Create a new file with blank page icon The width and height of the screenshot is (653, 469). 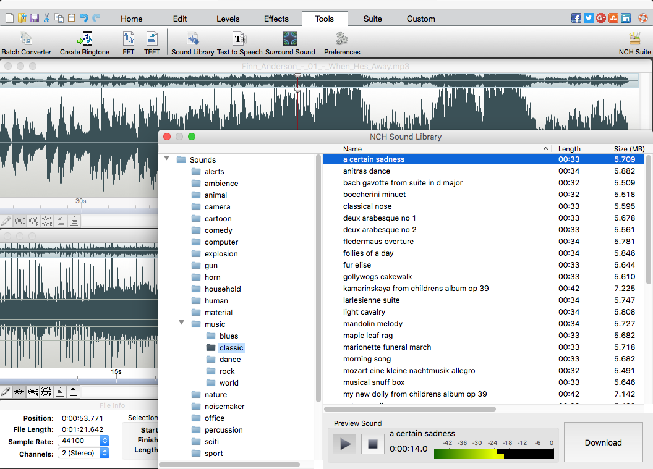pyautogui.click(x=9, y=18)
